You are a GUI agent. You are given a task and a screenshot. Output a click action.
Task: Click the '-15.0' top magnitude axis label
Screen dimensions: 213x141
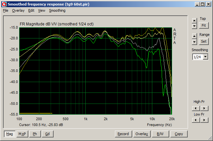[x=14, y=28]
